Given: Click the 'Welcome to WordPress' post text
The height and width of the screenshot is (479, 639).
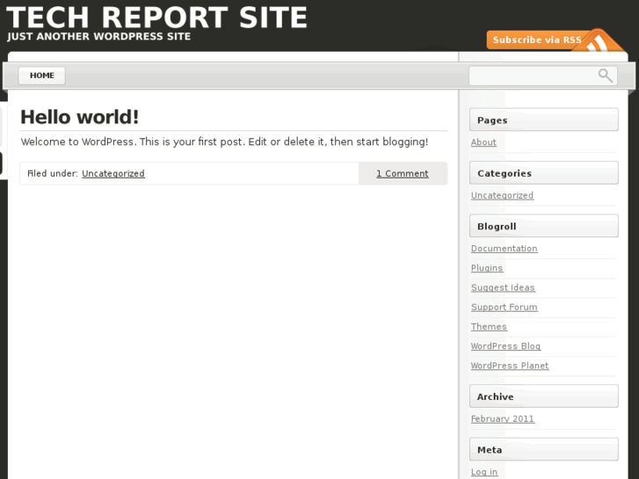Looking at the screenshot, I should (x=224, y=142).
